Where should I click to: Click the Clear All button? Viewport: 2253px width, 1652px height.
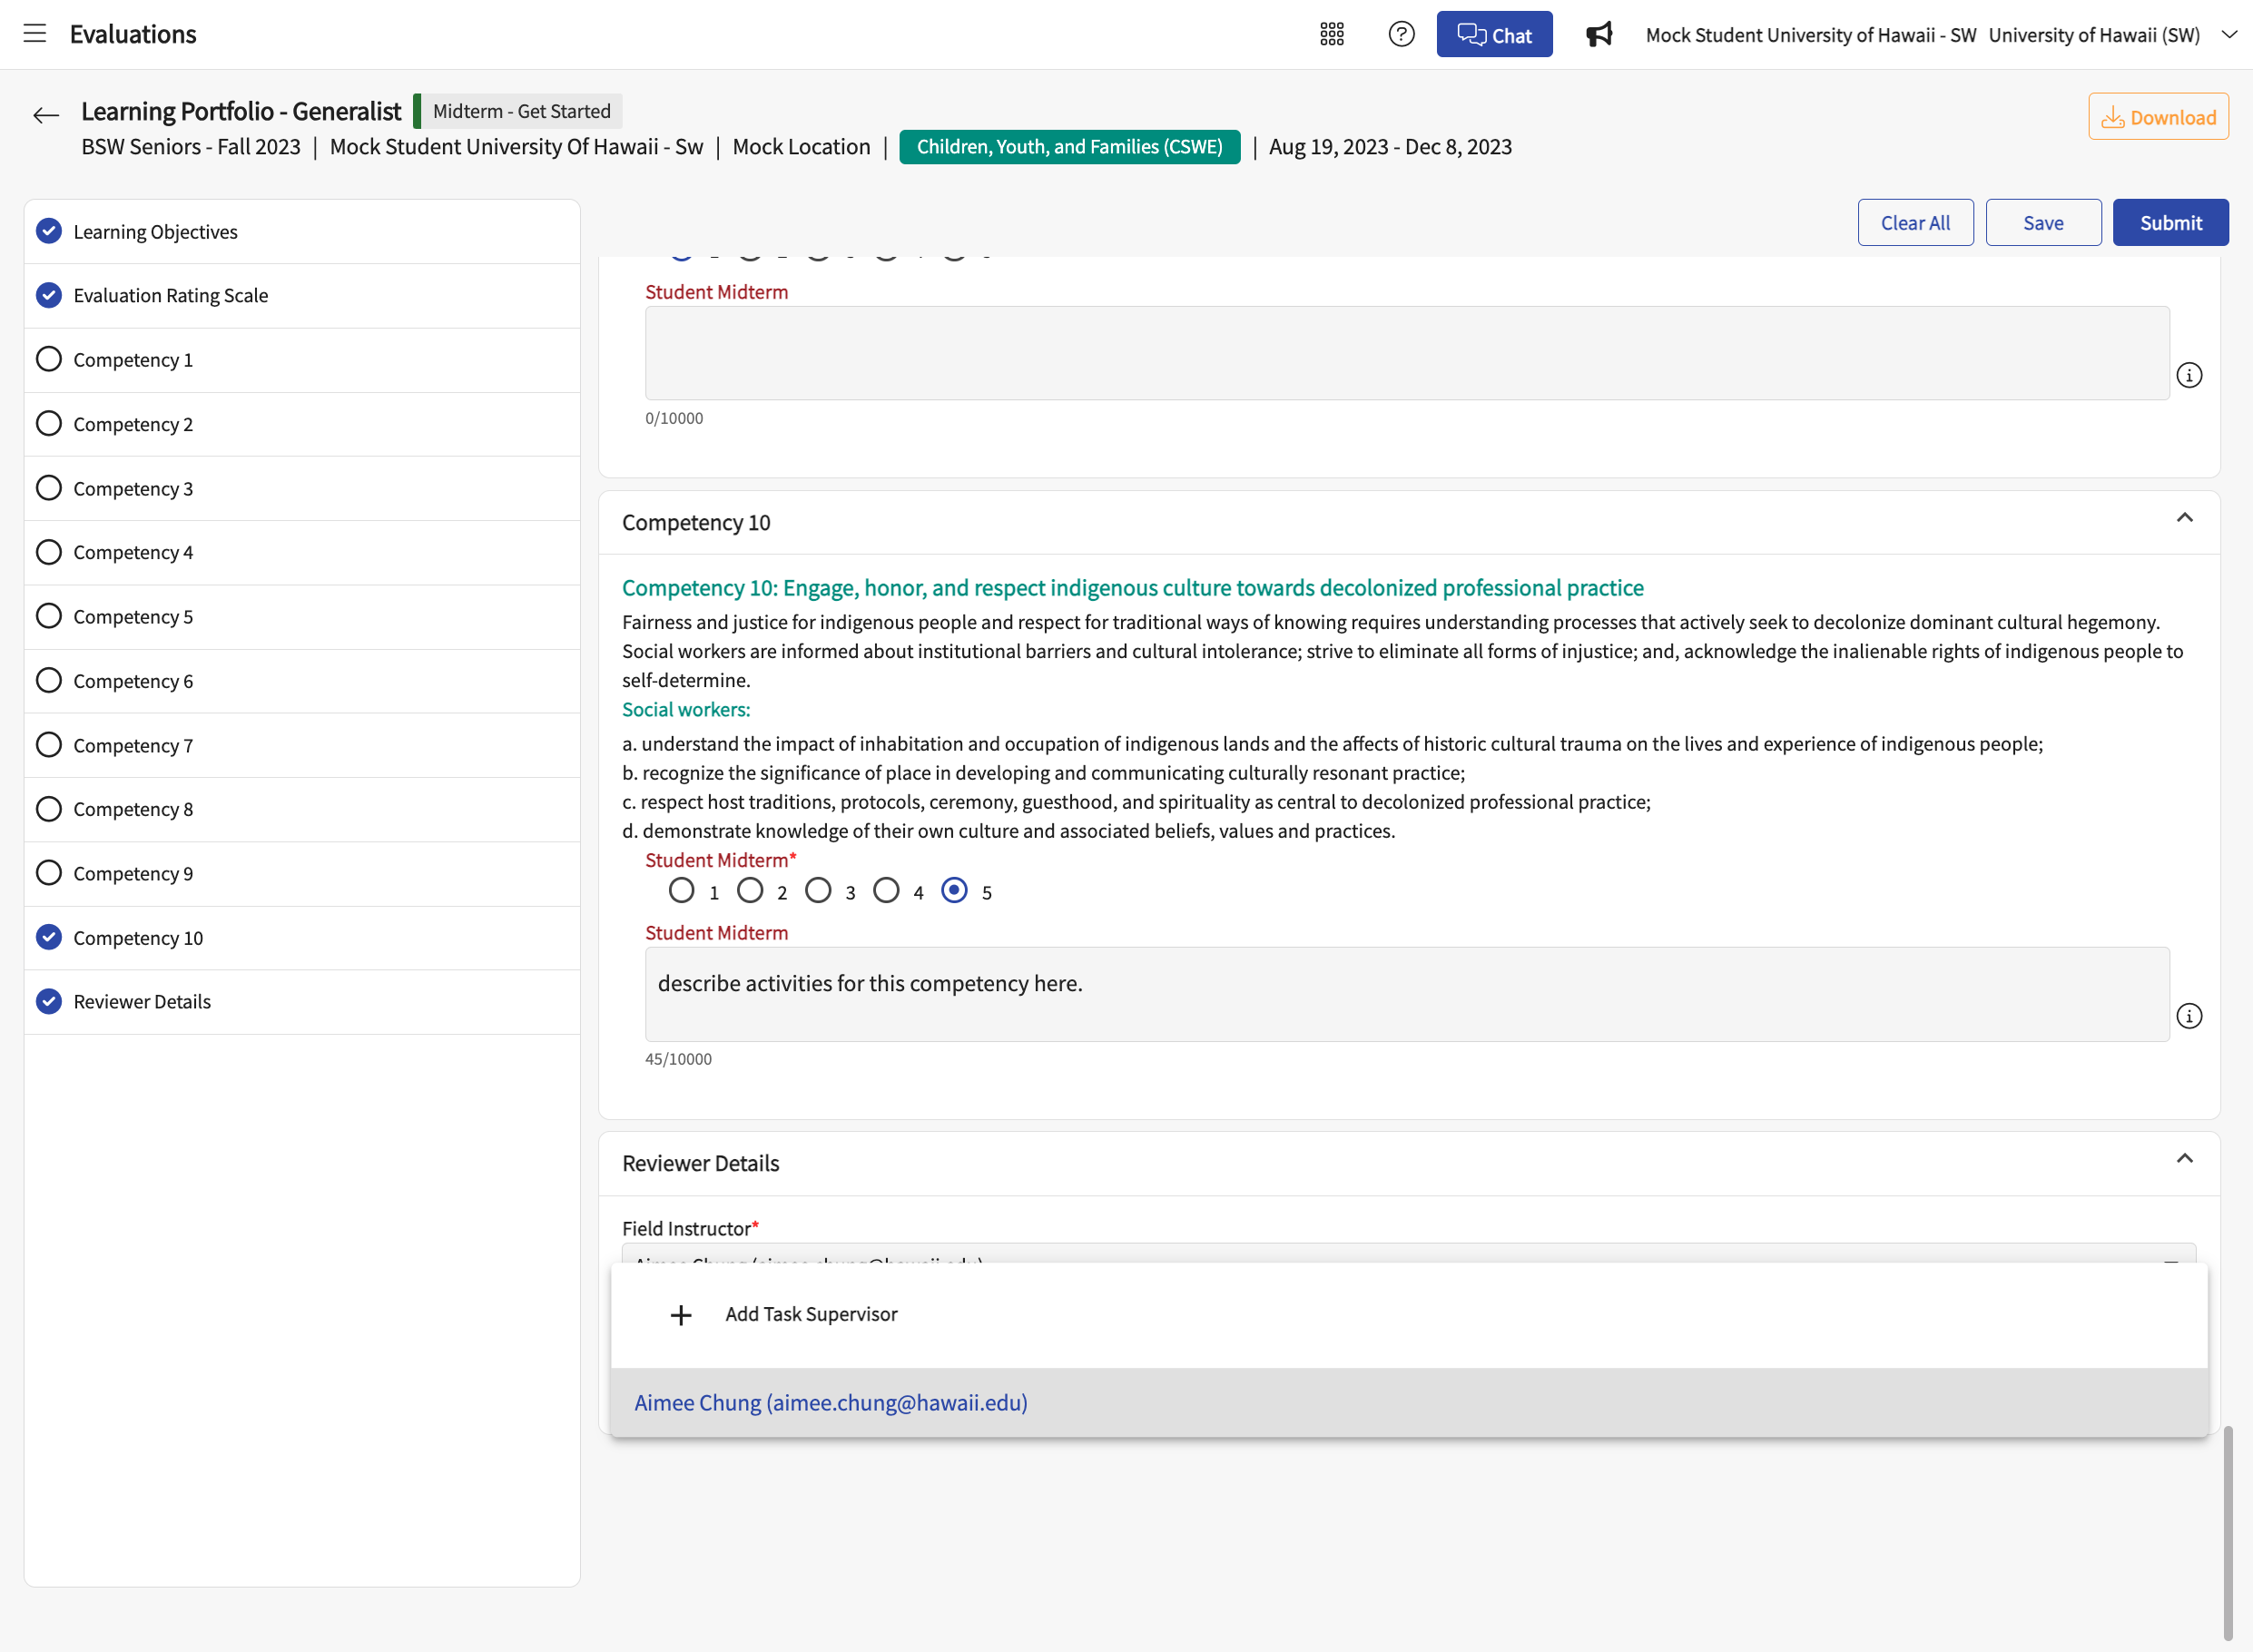click(1915, 223)
